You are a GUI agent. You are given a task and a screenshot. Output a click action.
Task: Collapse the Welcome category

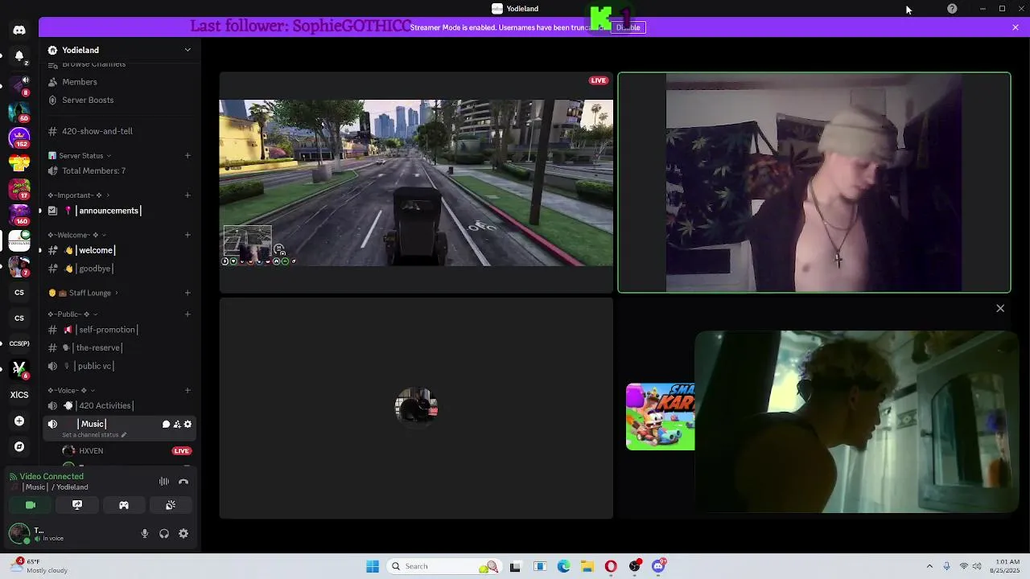coord(76,235)
